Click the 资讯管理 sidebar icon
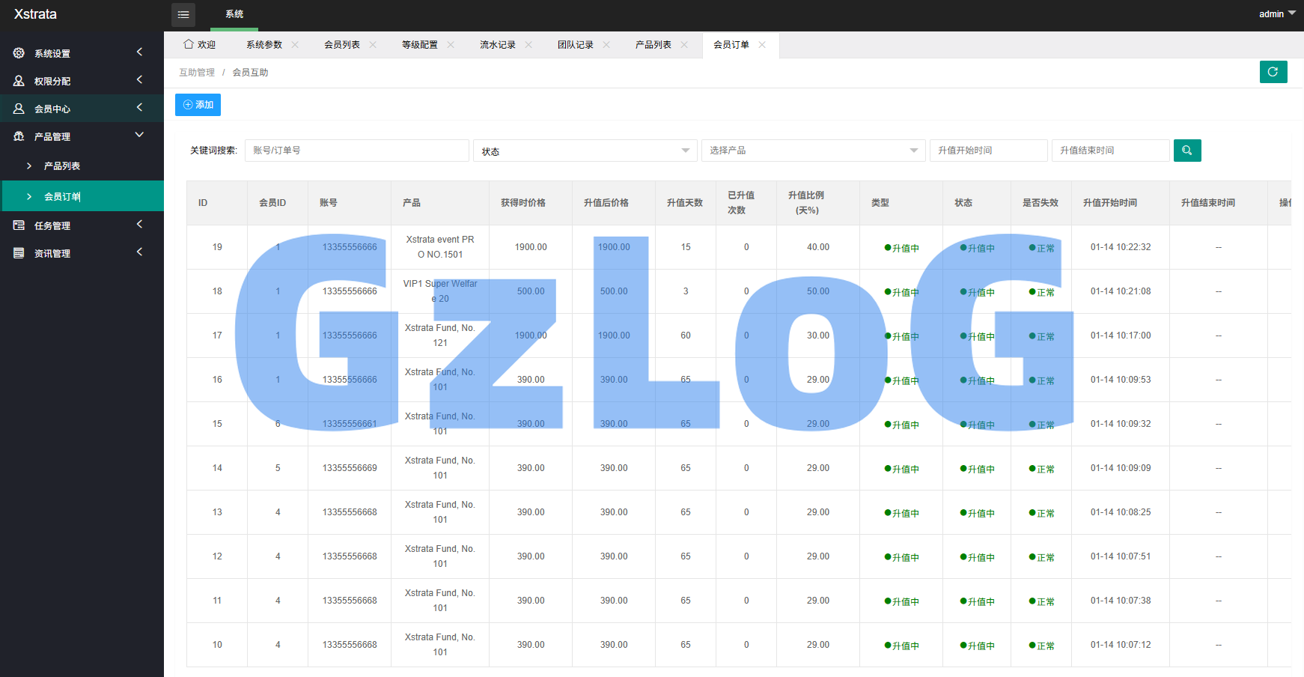The width and height of the screenshot is (1304, 677). [19, 253]
